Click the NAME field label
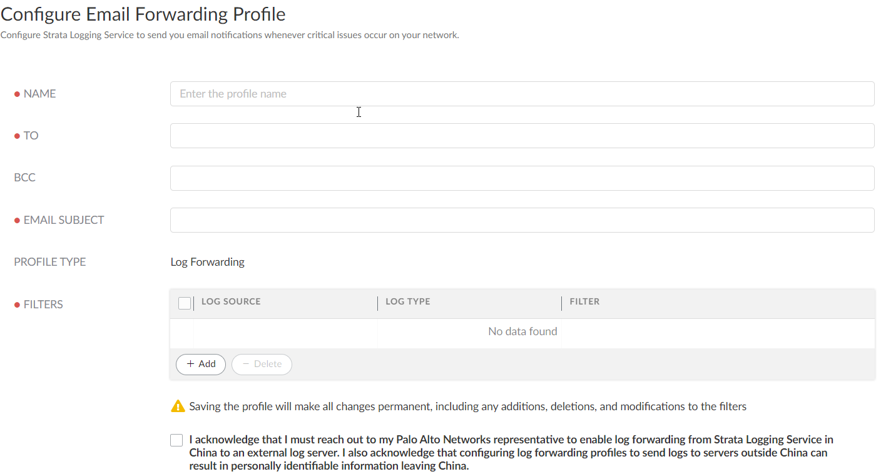The image size is (881, 474). pos(39,94)
